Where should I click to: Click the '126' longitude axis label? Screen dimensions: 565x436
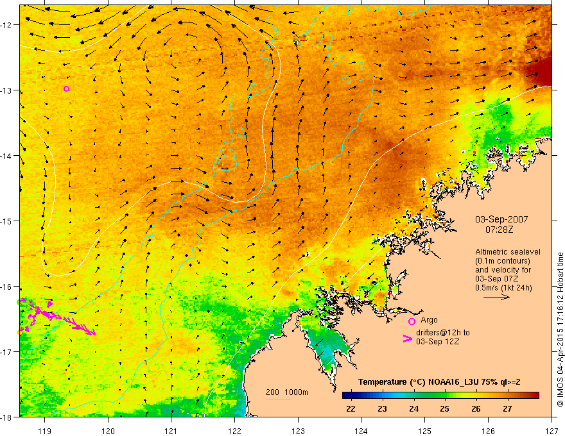pos(488,431)
